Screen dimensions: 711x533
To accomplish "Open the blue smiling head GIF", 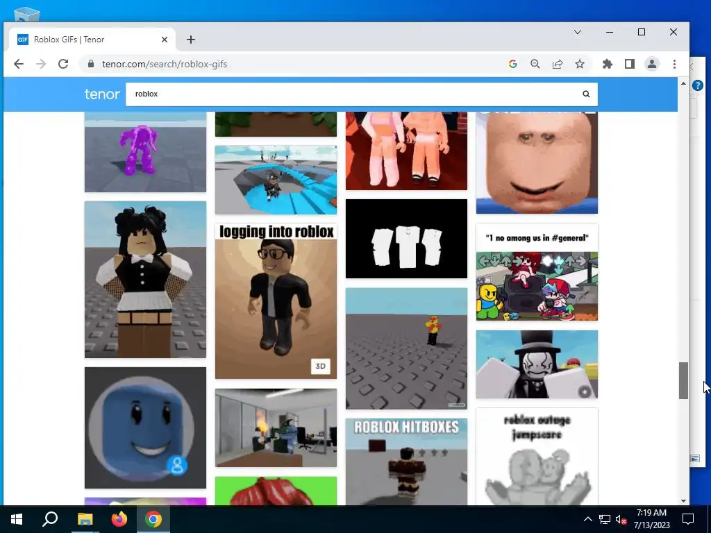I will tap(145, 428).
